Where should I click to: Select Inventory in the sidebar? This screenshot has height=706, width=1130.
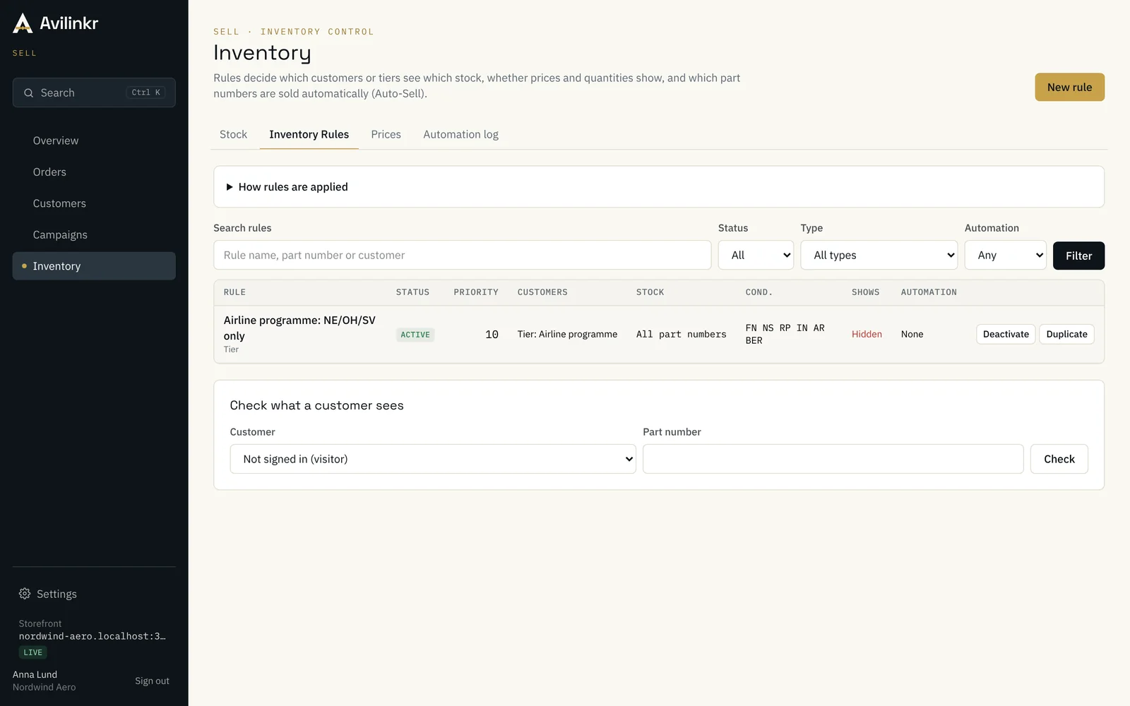(94, 266)
